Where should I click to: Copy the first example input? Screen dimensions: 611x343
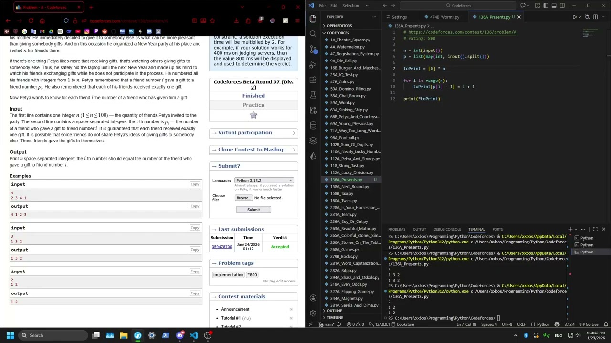(195, 184)
